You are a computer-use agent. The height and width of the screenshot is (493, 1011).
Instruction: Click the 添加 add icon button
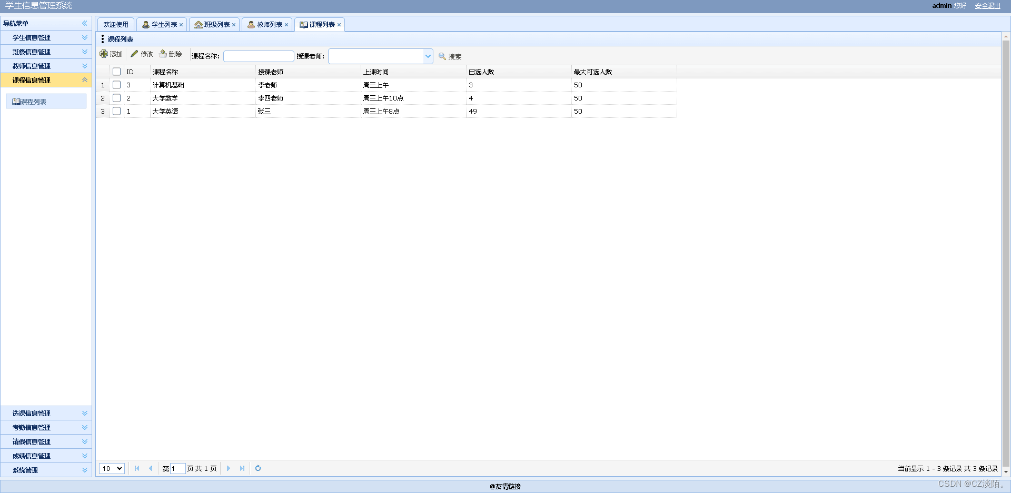pyautogui.click(x=111, y=54)
